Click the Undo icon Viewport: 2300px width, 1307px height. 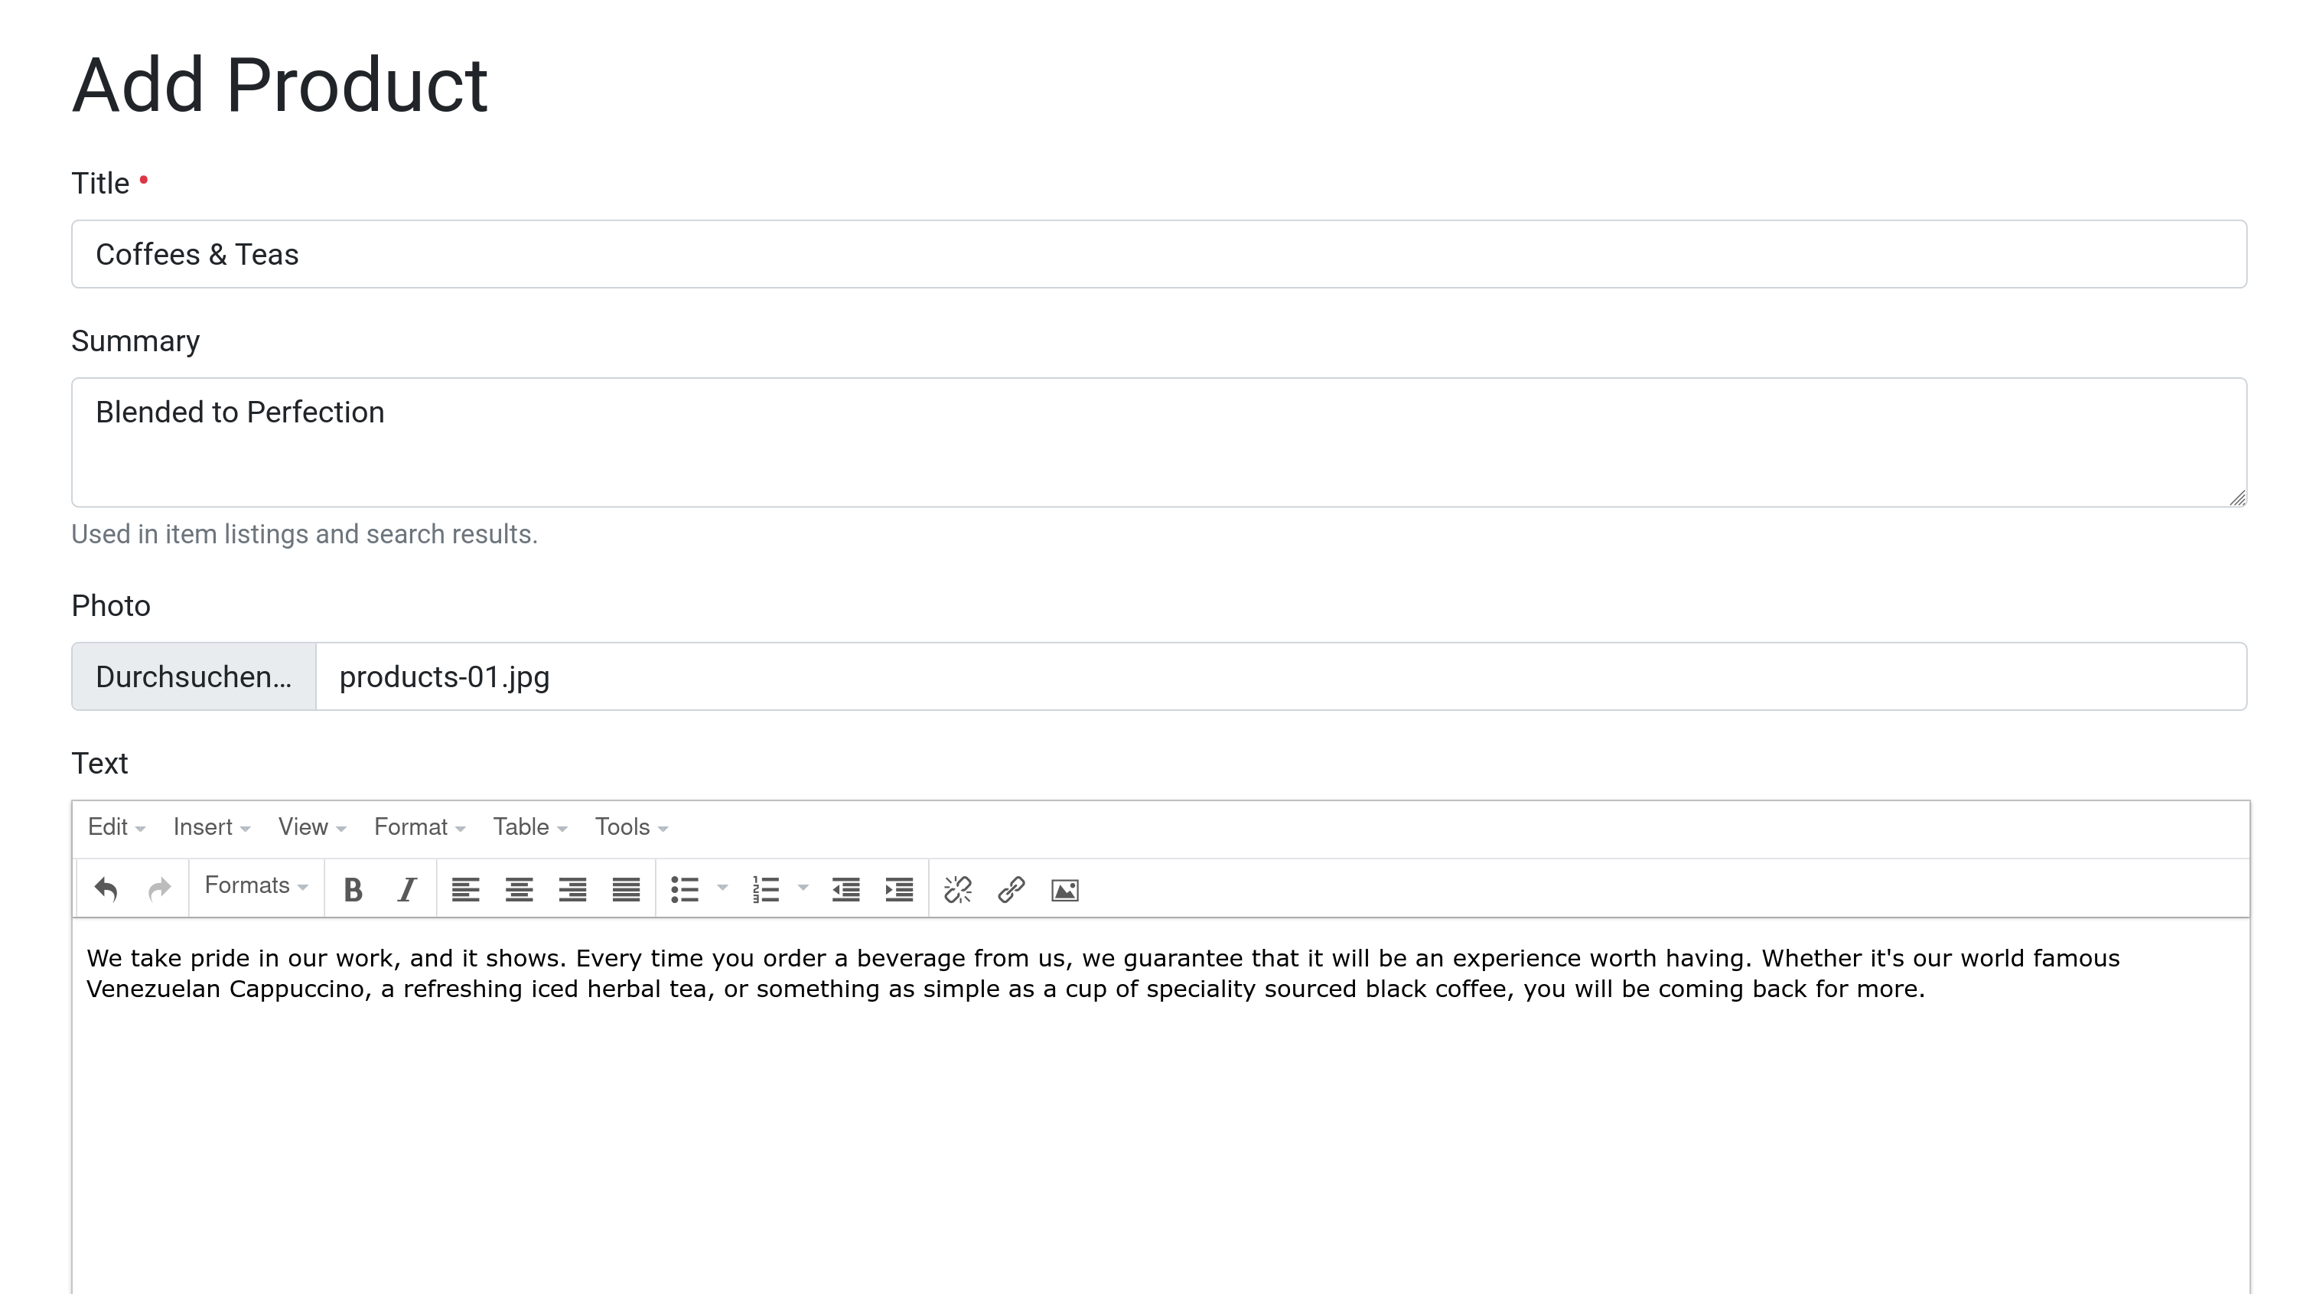click(x=106, y=890)
